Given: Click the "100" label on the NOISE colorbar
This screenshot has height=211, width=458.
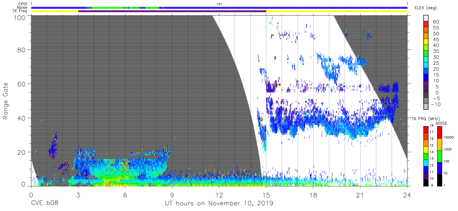Looking at the screenshot, I should click(x=446, y=161).
